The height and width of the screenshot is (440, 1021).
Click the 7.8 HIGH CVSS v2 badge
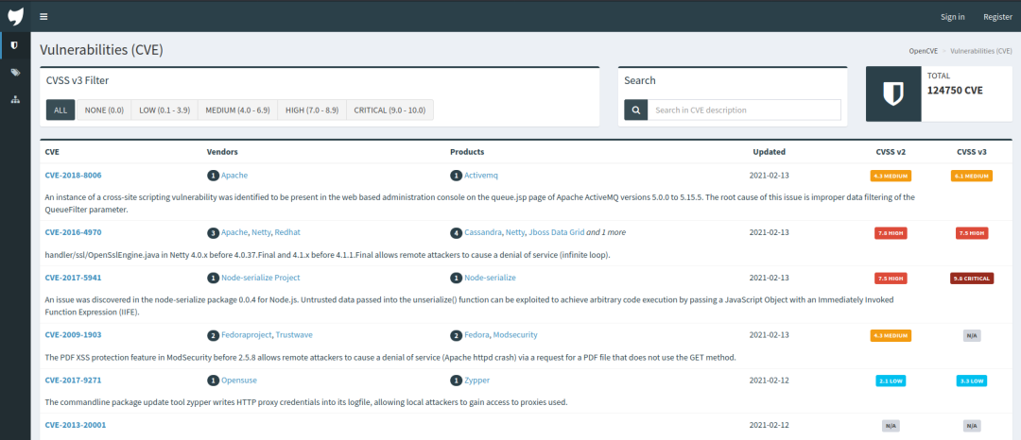[891, 232]
